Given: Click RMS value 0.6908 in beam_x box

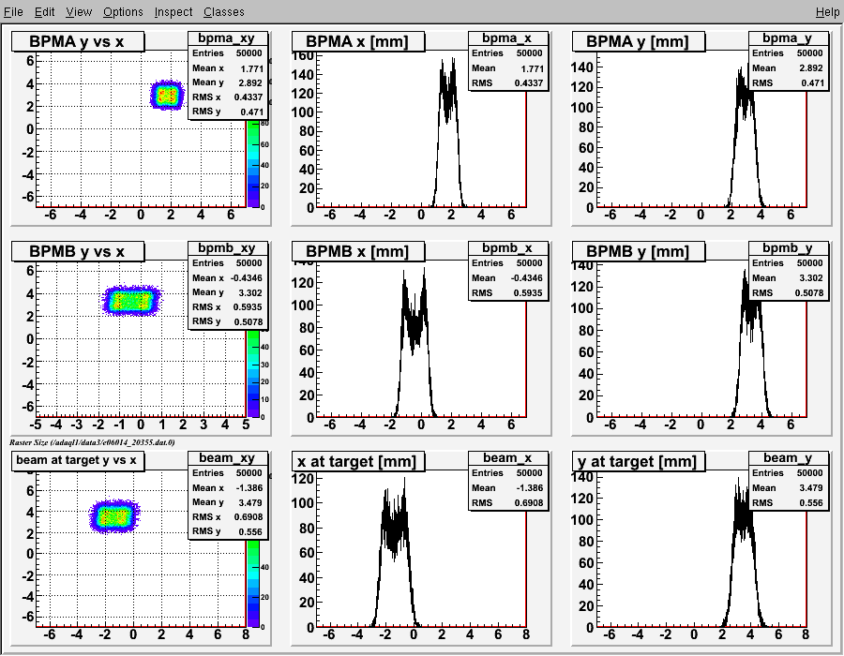Looking at the screenshot, I should (x=529, y=502).
